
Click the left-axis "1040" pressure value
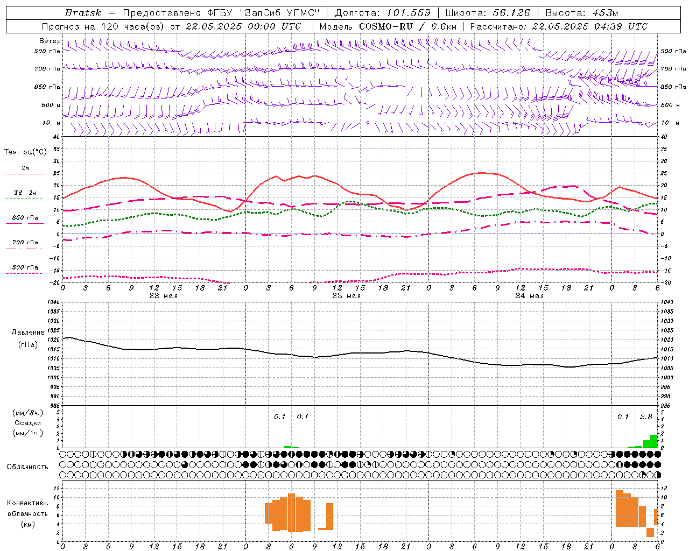click(x=53, y=302)
